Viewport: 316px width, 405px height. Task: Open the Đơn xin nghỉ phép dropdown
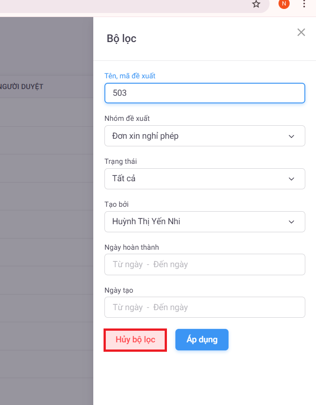pyautogui.click(x=196, y=136)
